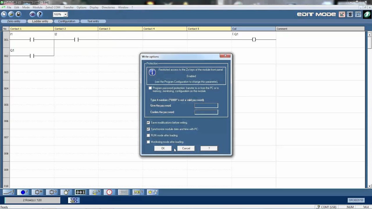Screen dimensions: 372x209
Task: Open the Display menu
Action: pyautogui.click(x=94, y=7)
